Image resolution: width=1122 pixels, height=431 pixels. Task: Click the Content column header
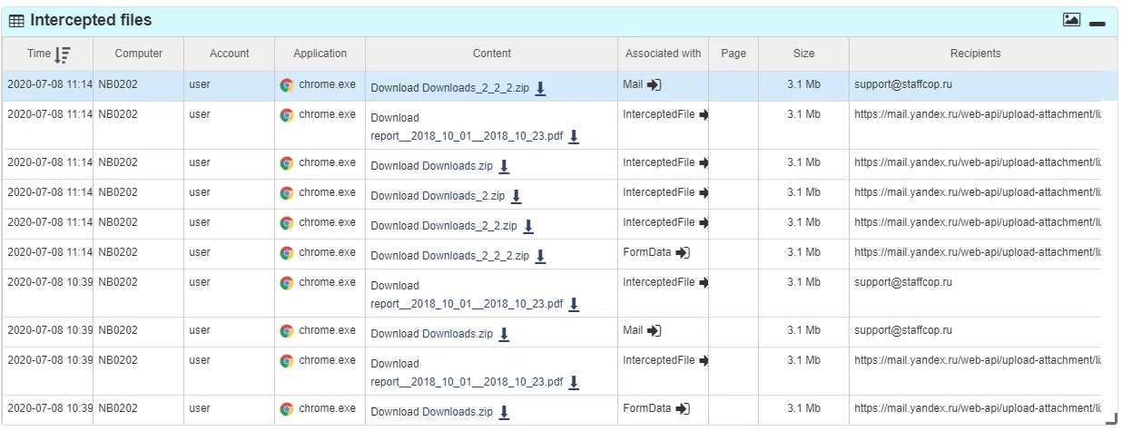[492, 54]
